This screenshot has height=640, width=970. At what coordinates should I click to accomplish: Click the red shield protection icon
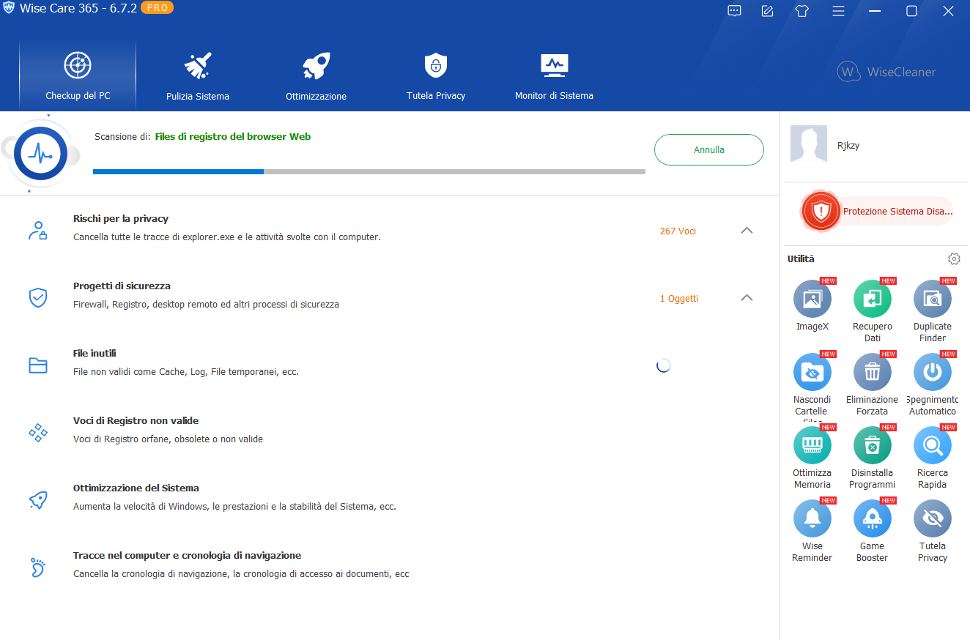pyautogui.click(x=821, y=212)
